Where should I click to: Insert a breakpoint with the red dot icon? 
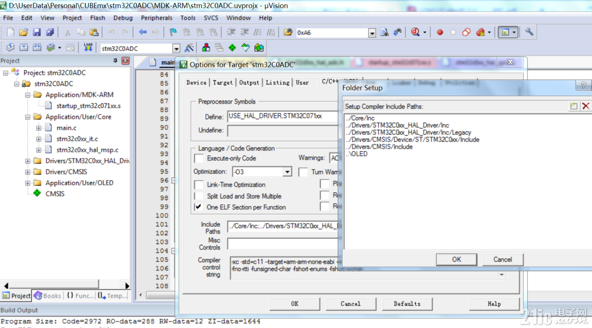click(x=440, y=32)
